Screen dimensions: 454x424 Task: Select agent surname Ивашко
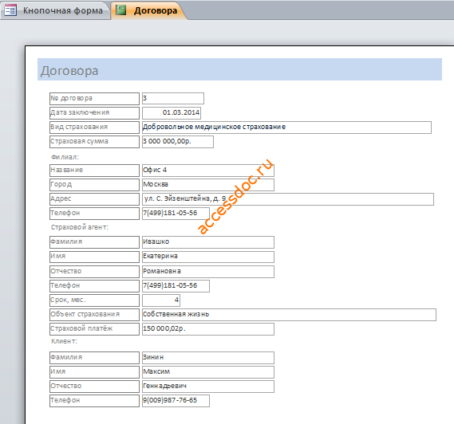(x=208, y=242)
